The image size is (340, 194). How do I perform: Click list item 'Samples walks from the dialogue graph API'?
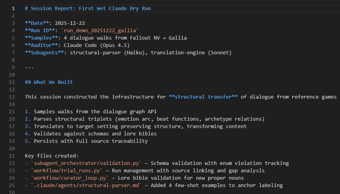pyautogui.click(x=95, y=111)
